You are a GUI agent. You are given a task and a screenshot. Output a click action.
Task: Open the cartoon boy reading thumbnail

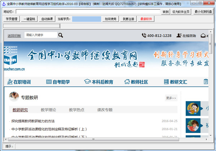(x=193, y=108)
